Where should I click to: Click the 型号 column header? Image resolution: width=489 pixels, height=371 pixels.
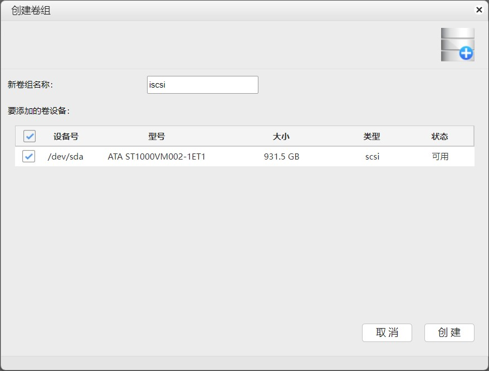(157, 136)
